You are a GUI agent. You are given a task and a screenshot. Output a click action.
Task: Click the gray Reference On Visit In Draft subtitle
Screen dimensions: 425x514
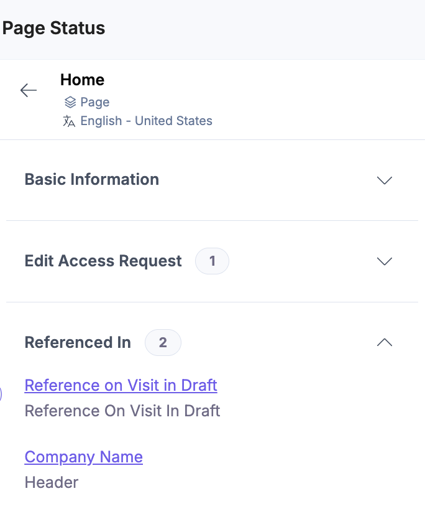tap(122, 411)
